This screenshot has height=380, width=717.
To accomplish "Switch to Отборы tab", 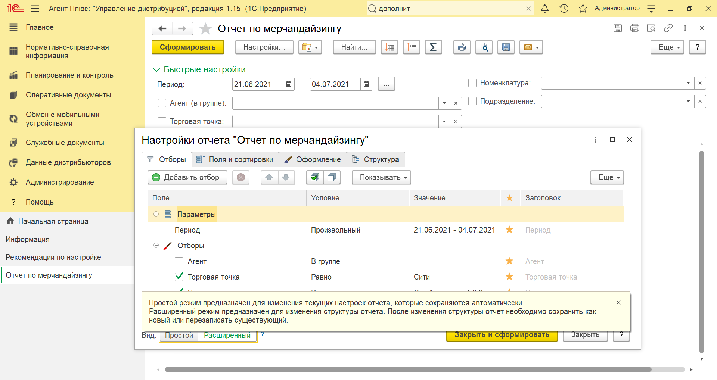I will click(167, 159).
